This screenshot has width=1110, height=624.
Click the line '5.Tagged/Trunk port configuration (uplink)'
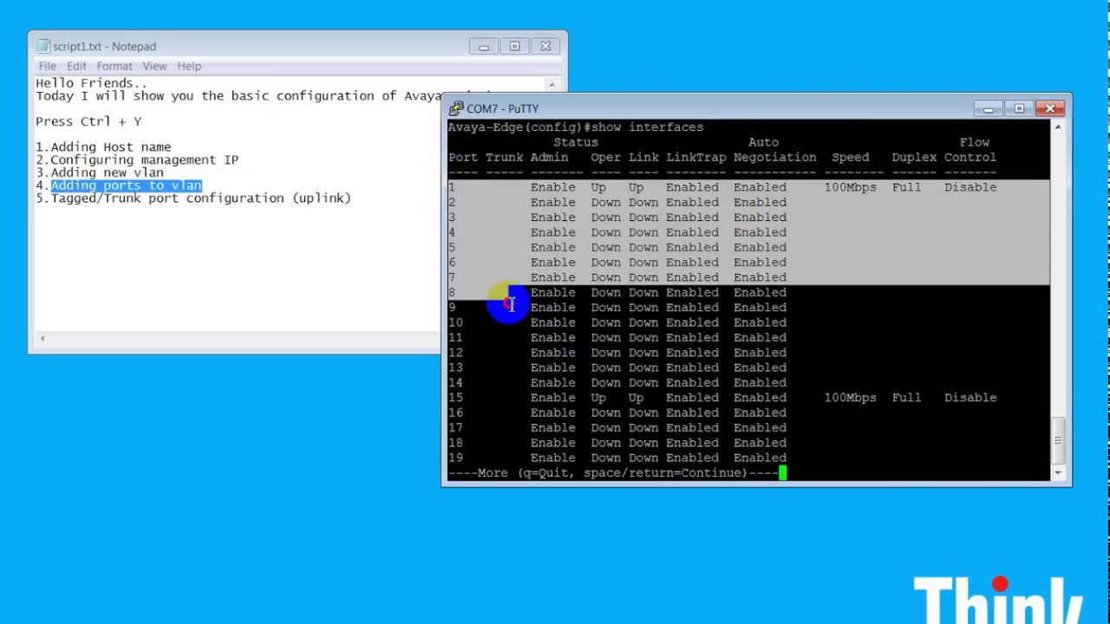[193, 198]
